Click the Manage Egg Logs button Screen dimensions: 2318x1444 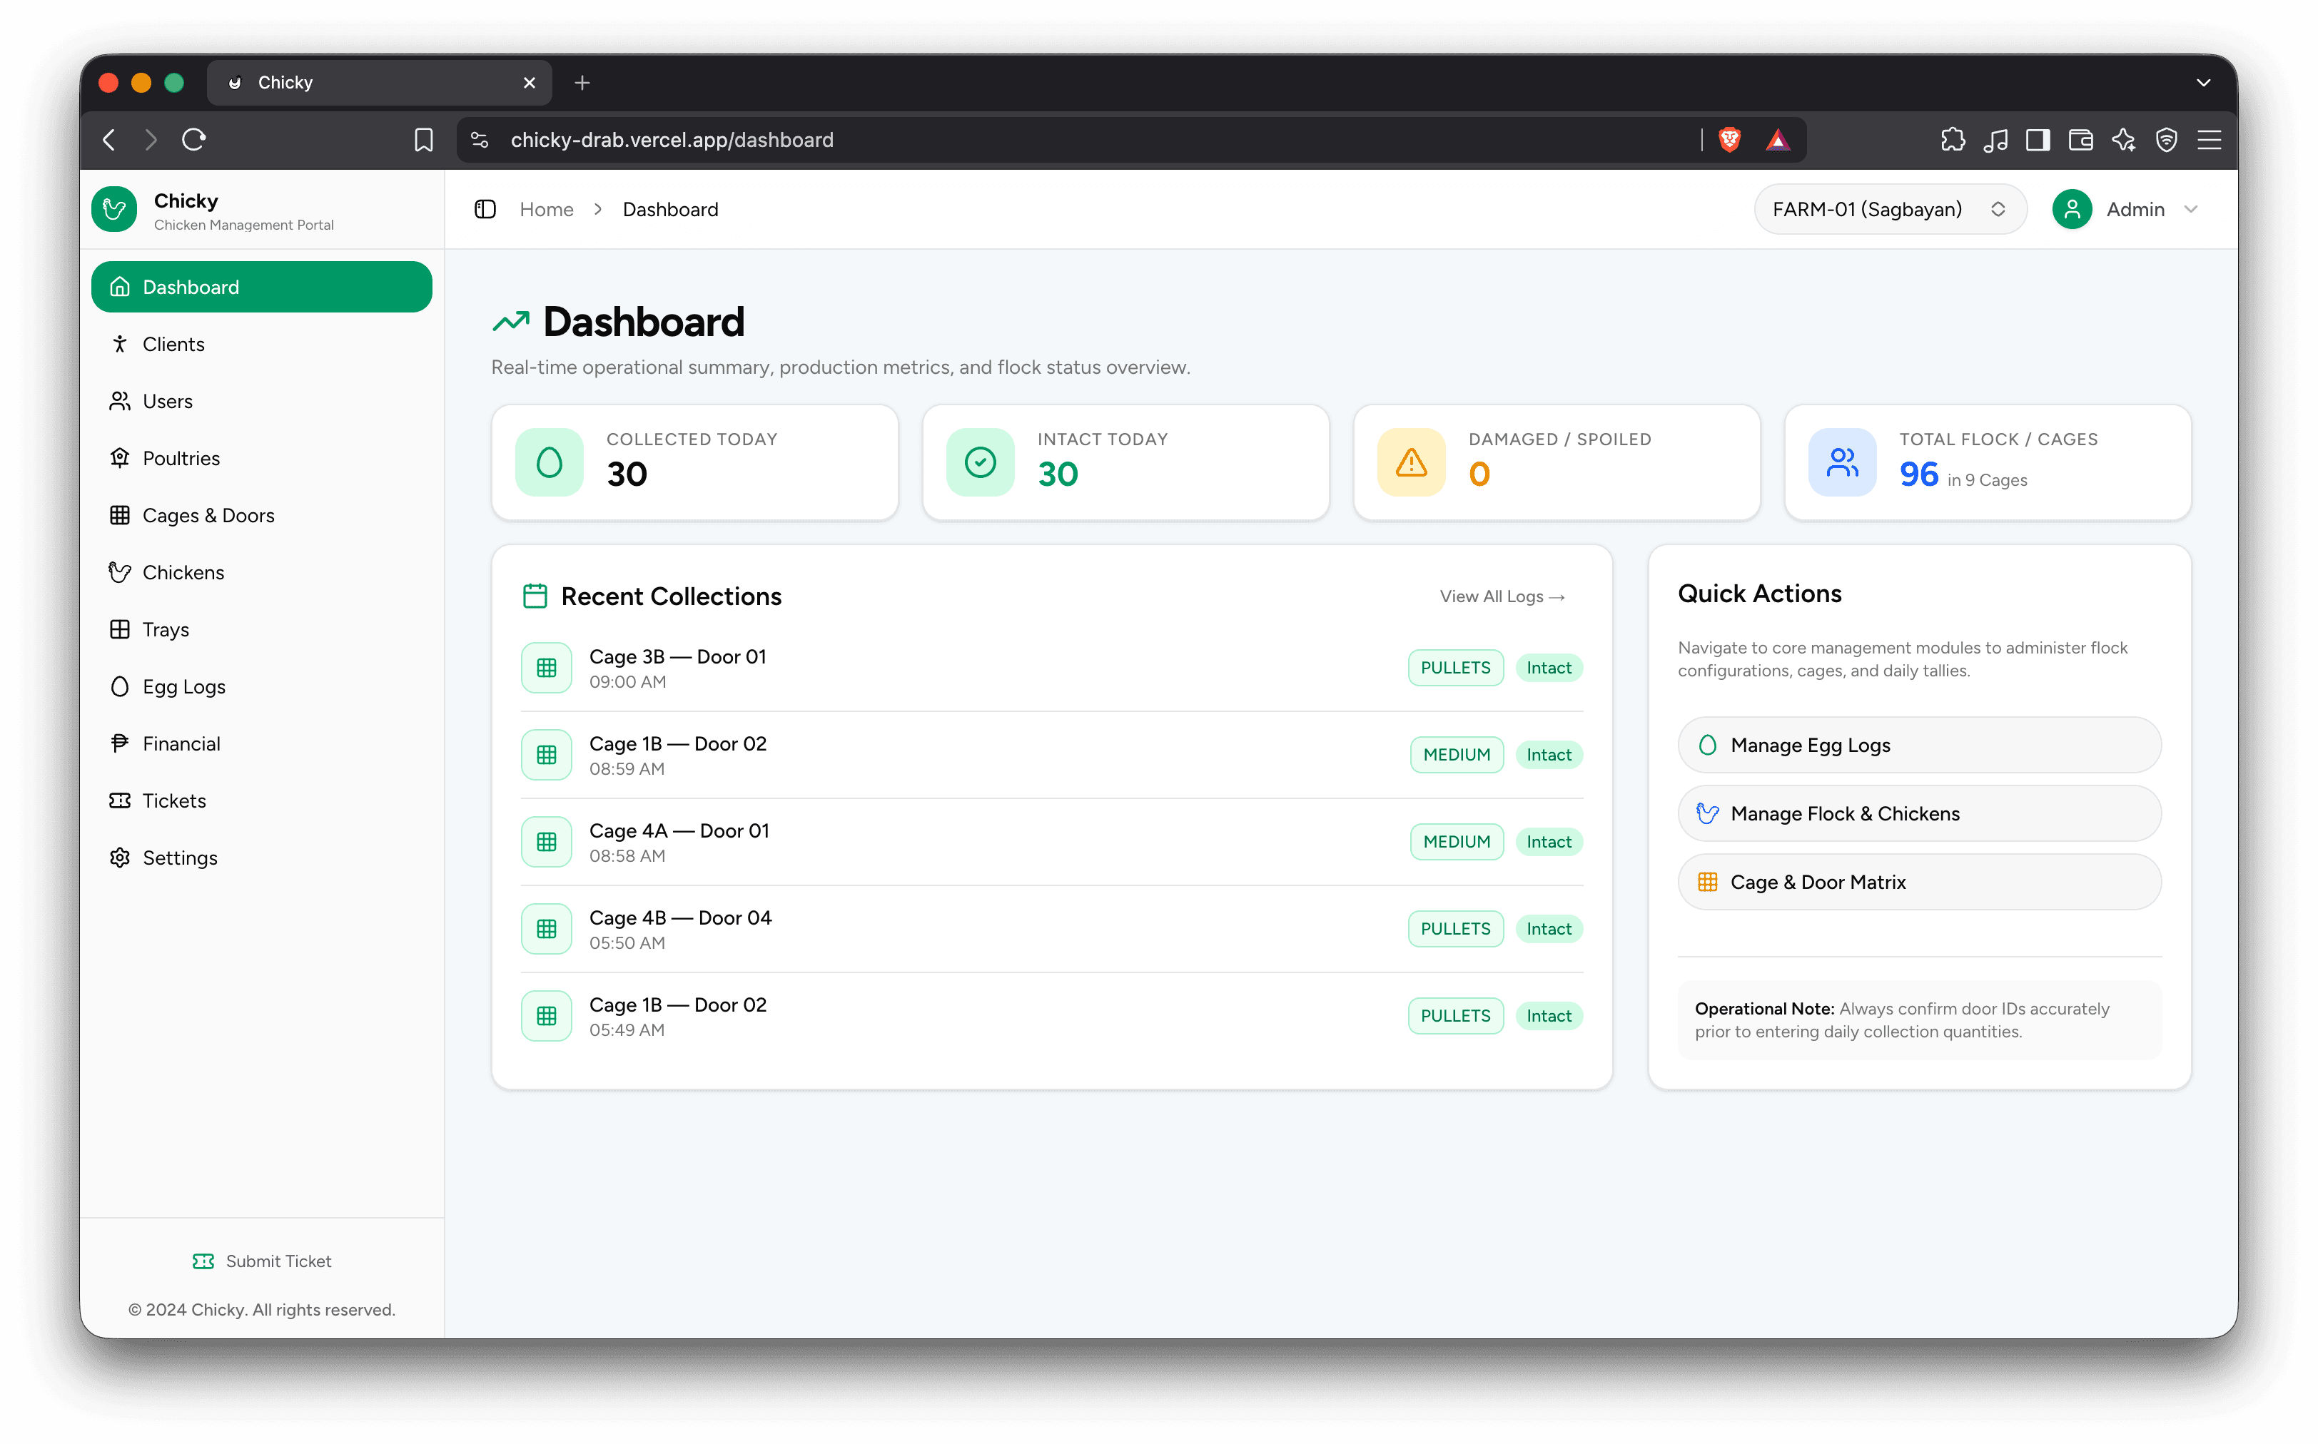coord(1919,745)
